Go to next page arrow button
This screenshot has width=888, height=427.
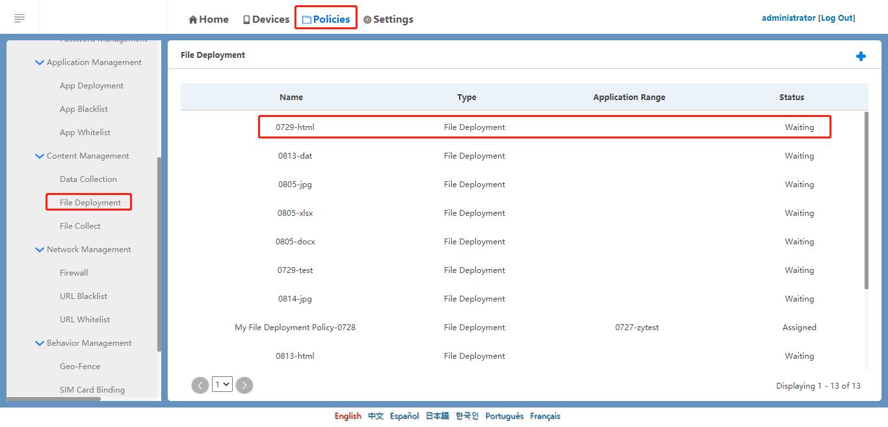[244, 385]
